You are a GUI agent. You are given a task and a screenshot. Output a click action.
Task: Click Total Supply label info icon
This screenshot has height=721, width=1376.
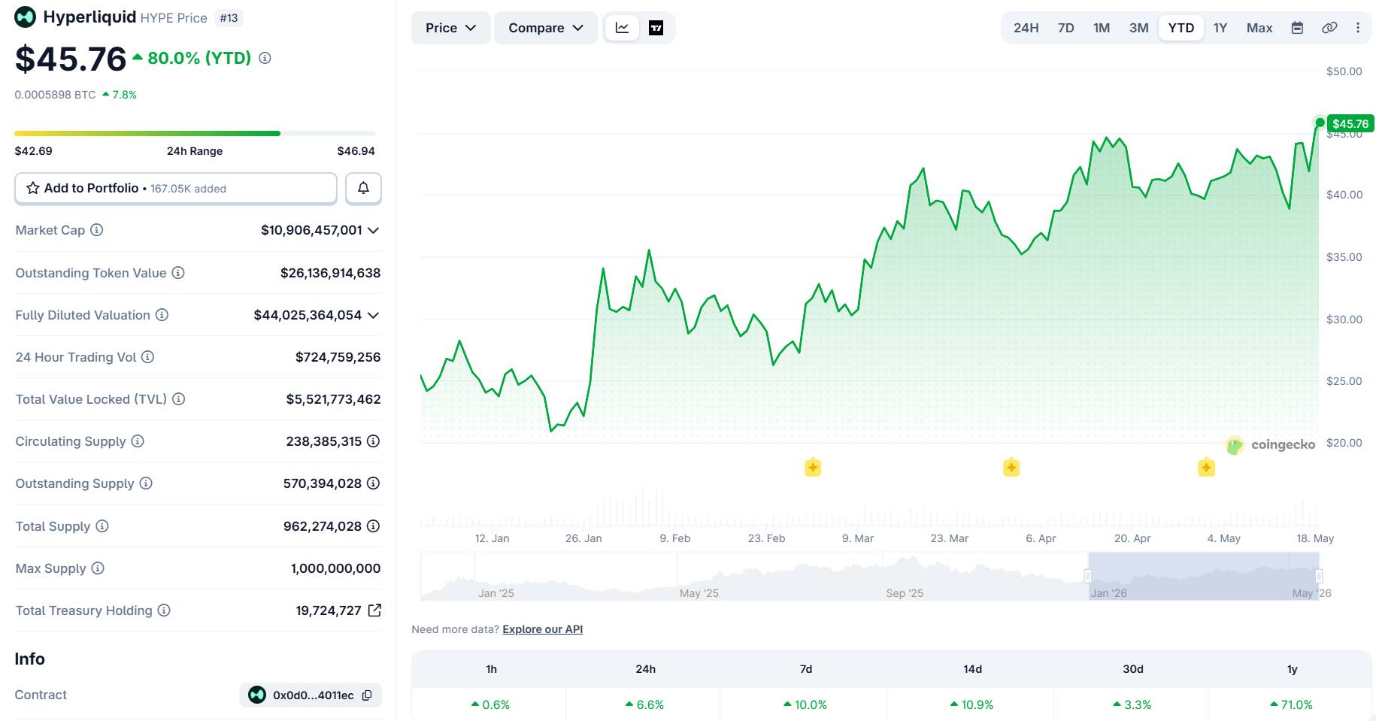coord(102,526)
